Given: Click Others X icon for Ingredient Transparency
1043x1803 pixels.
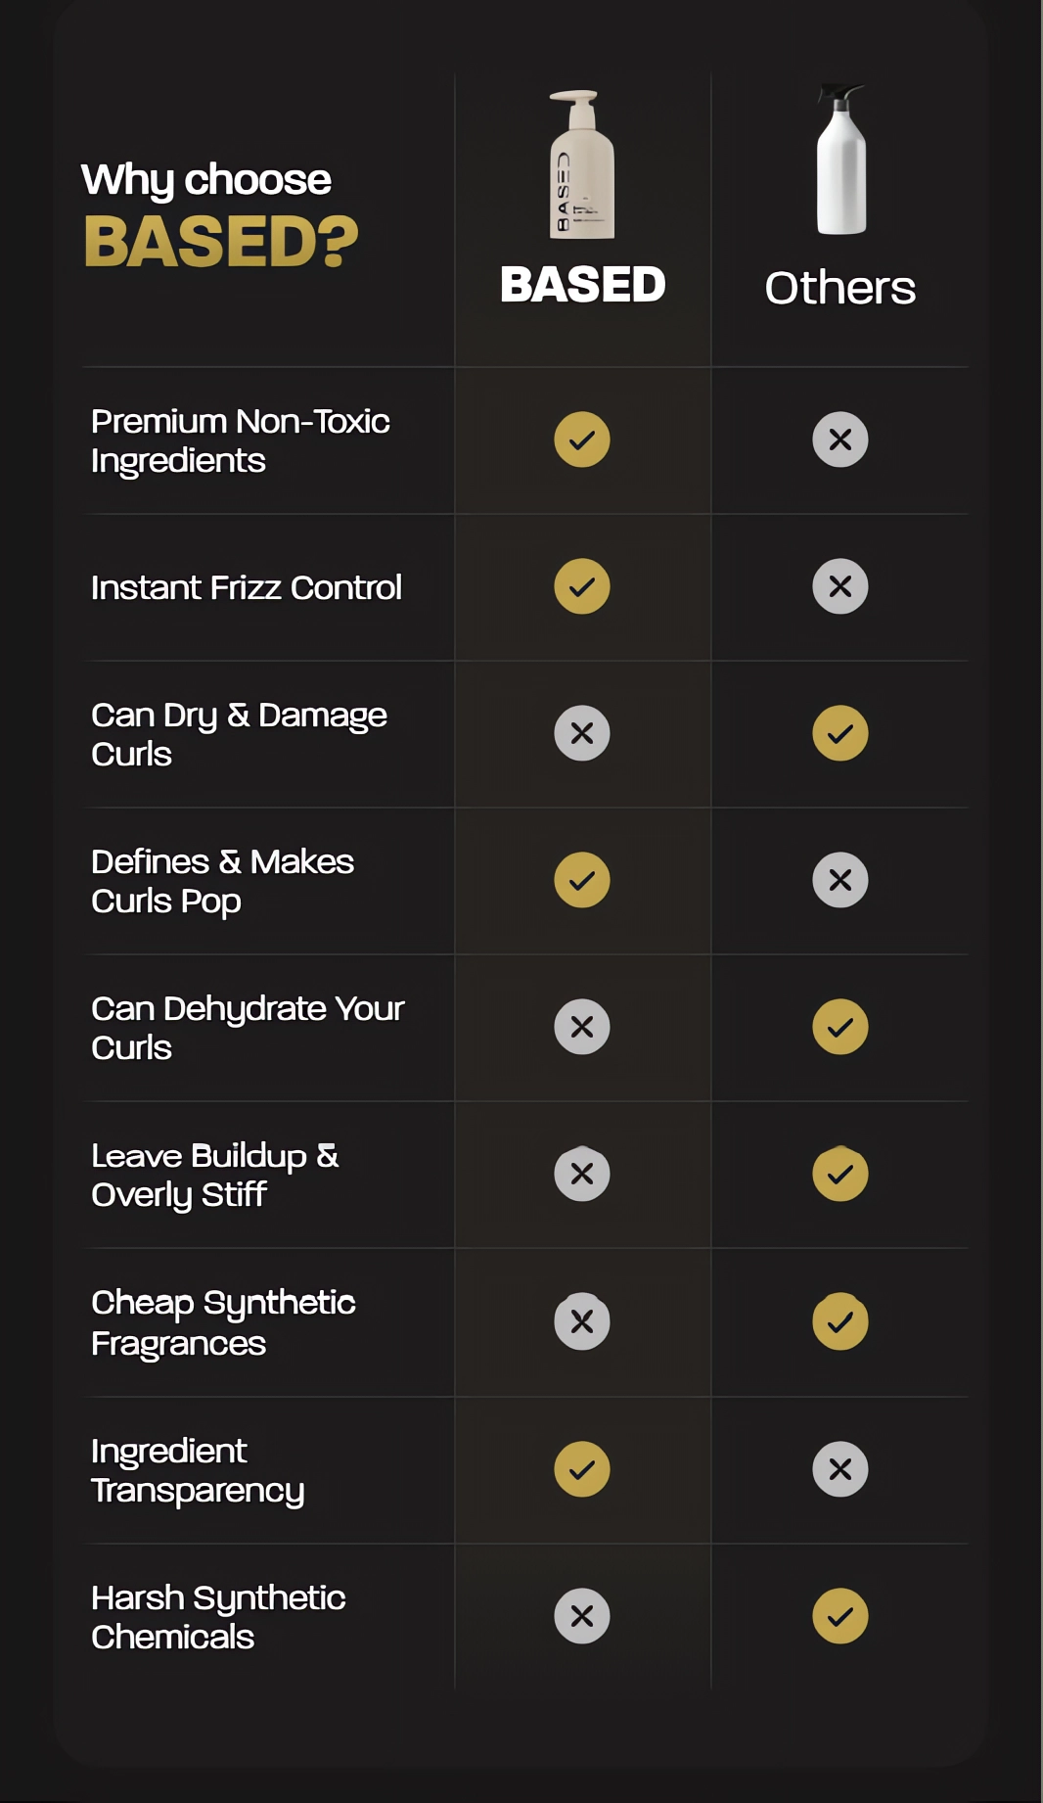Looking at the screenshot, I should [840, 1469].
